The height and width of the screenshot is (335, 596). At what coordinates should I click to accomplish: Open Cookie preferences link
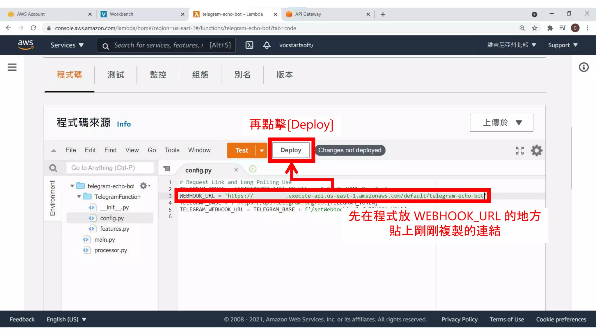point(561,319)
